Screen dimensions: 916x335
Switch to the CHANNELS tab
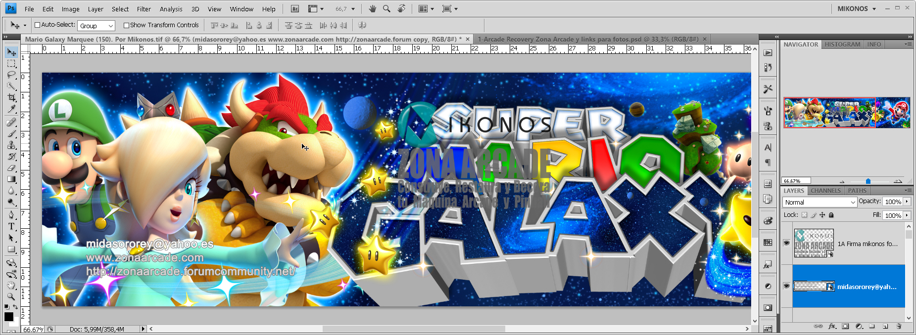tap(825, 191)
